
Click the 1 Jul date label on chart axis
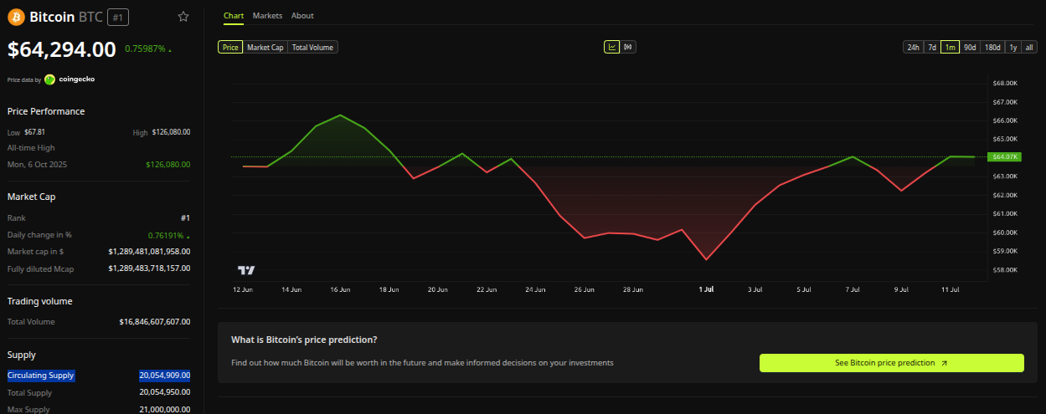[x=706, y=289]
